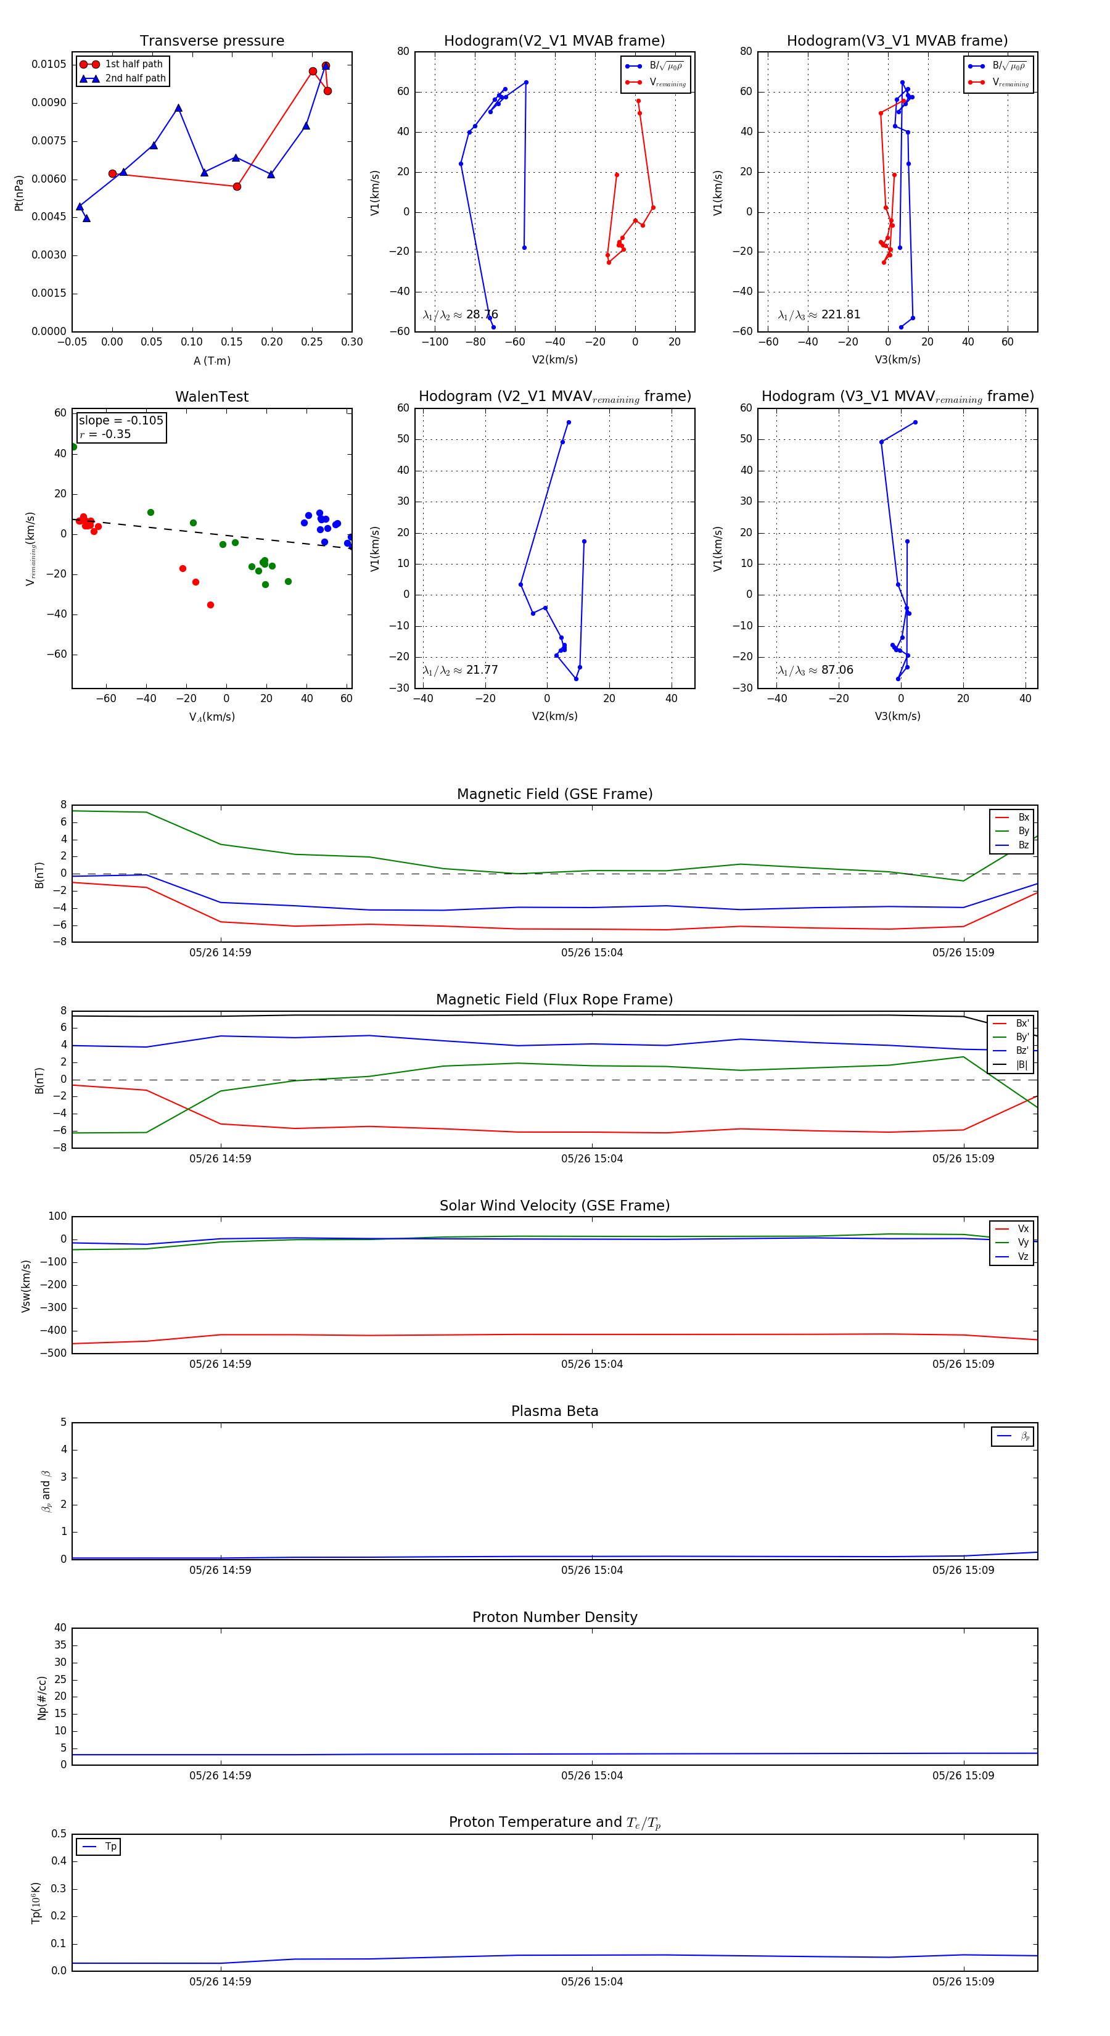Click the 'Solar Wind Velocity (GSE Frame)' title
Image resolution: width=1110 pixels, height=2036 pixels.
554,1206
